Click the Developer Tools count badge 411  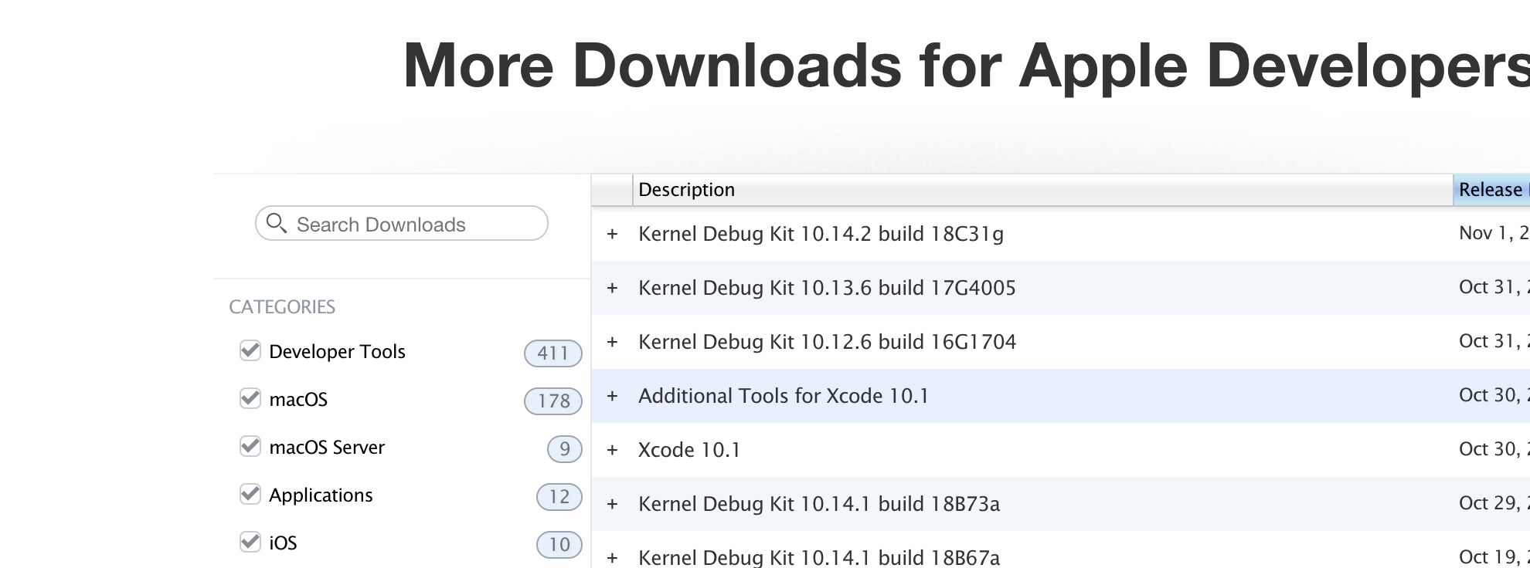point(552,353)
